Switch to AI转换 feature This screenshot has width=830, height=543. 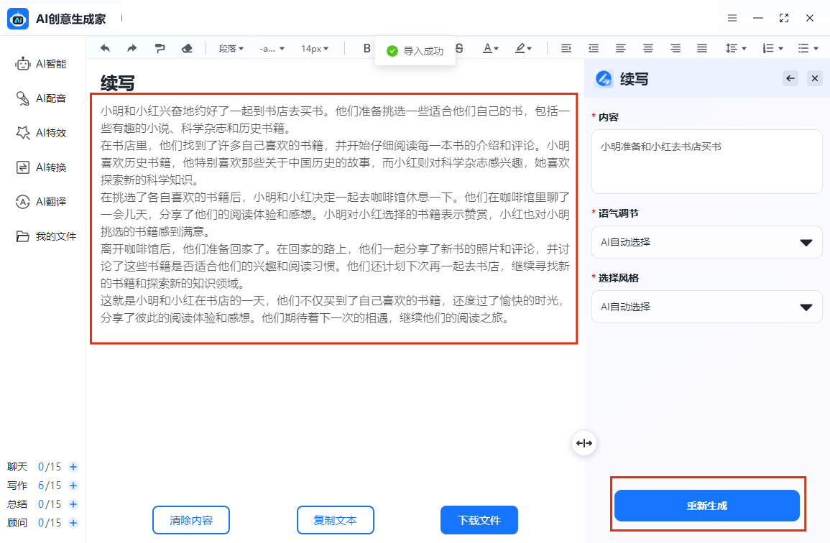(x=45, y=167)
